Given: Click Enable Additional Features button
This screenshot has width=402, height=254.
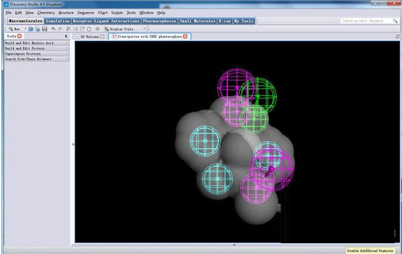Looking at the screenshot, I should pyautogui.click(x=370, y=251).
